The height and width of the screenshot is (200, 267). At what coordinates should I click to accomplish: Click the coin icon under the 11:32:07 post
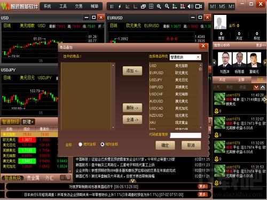click(x=216, y=135)
